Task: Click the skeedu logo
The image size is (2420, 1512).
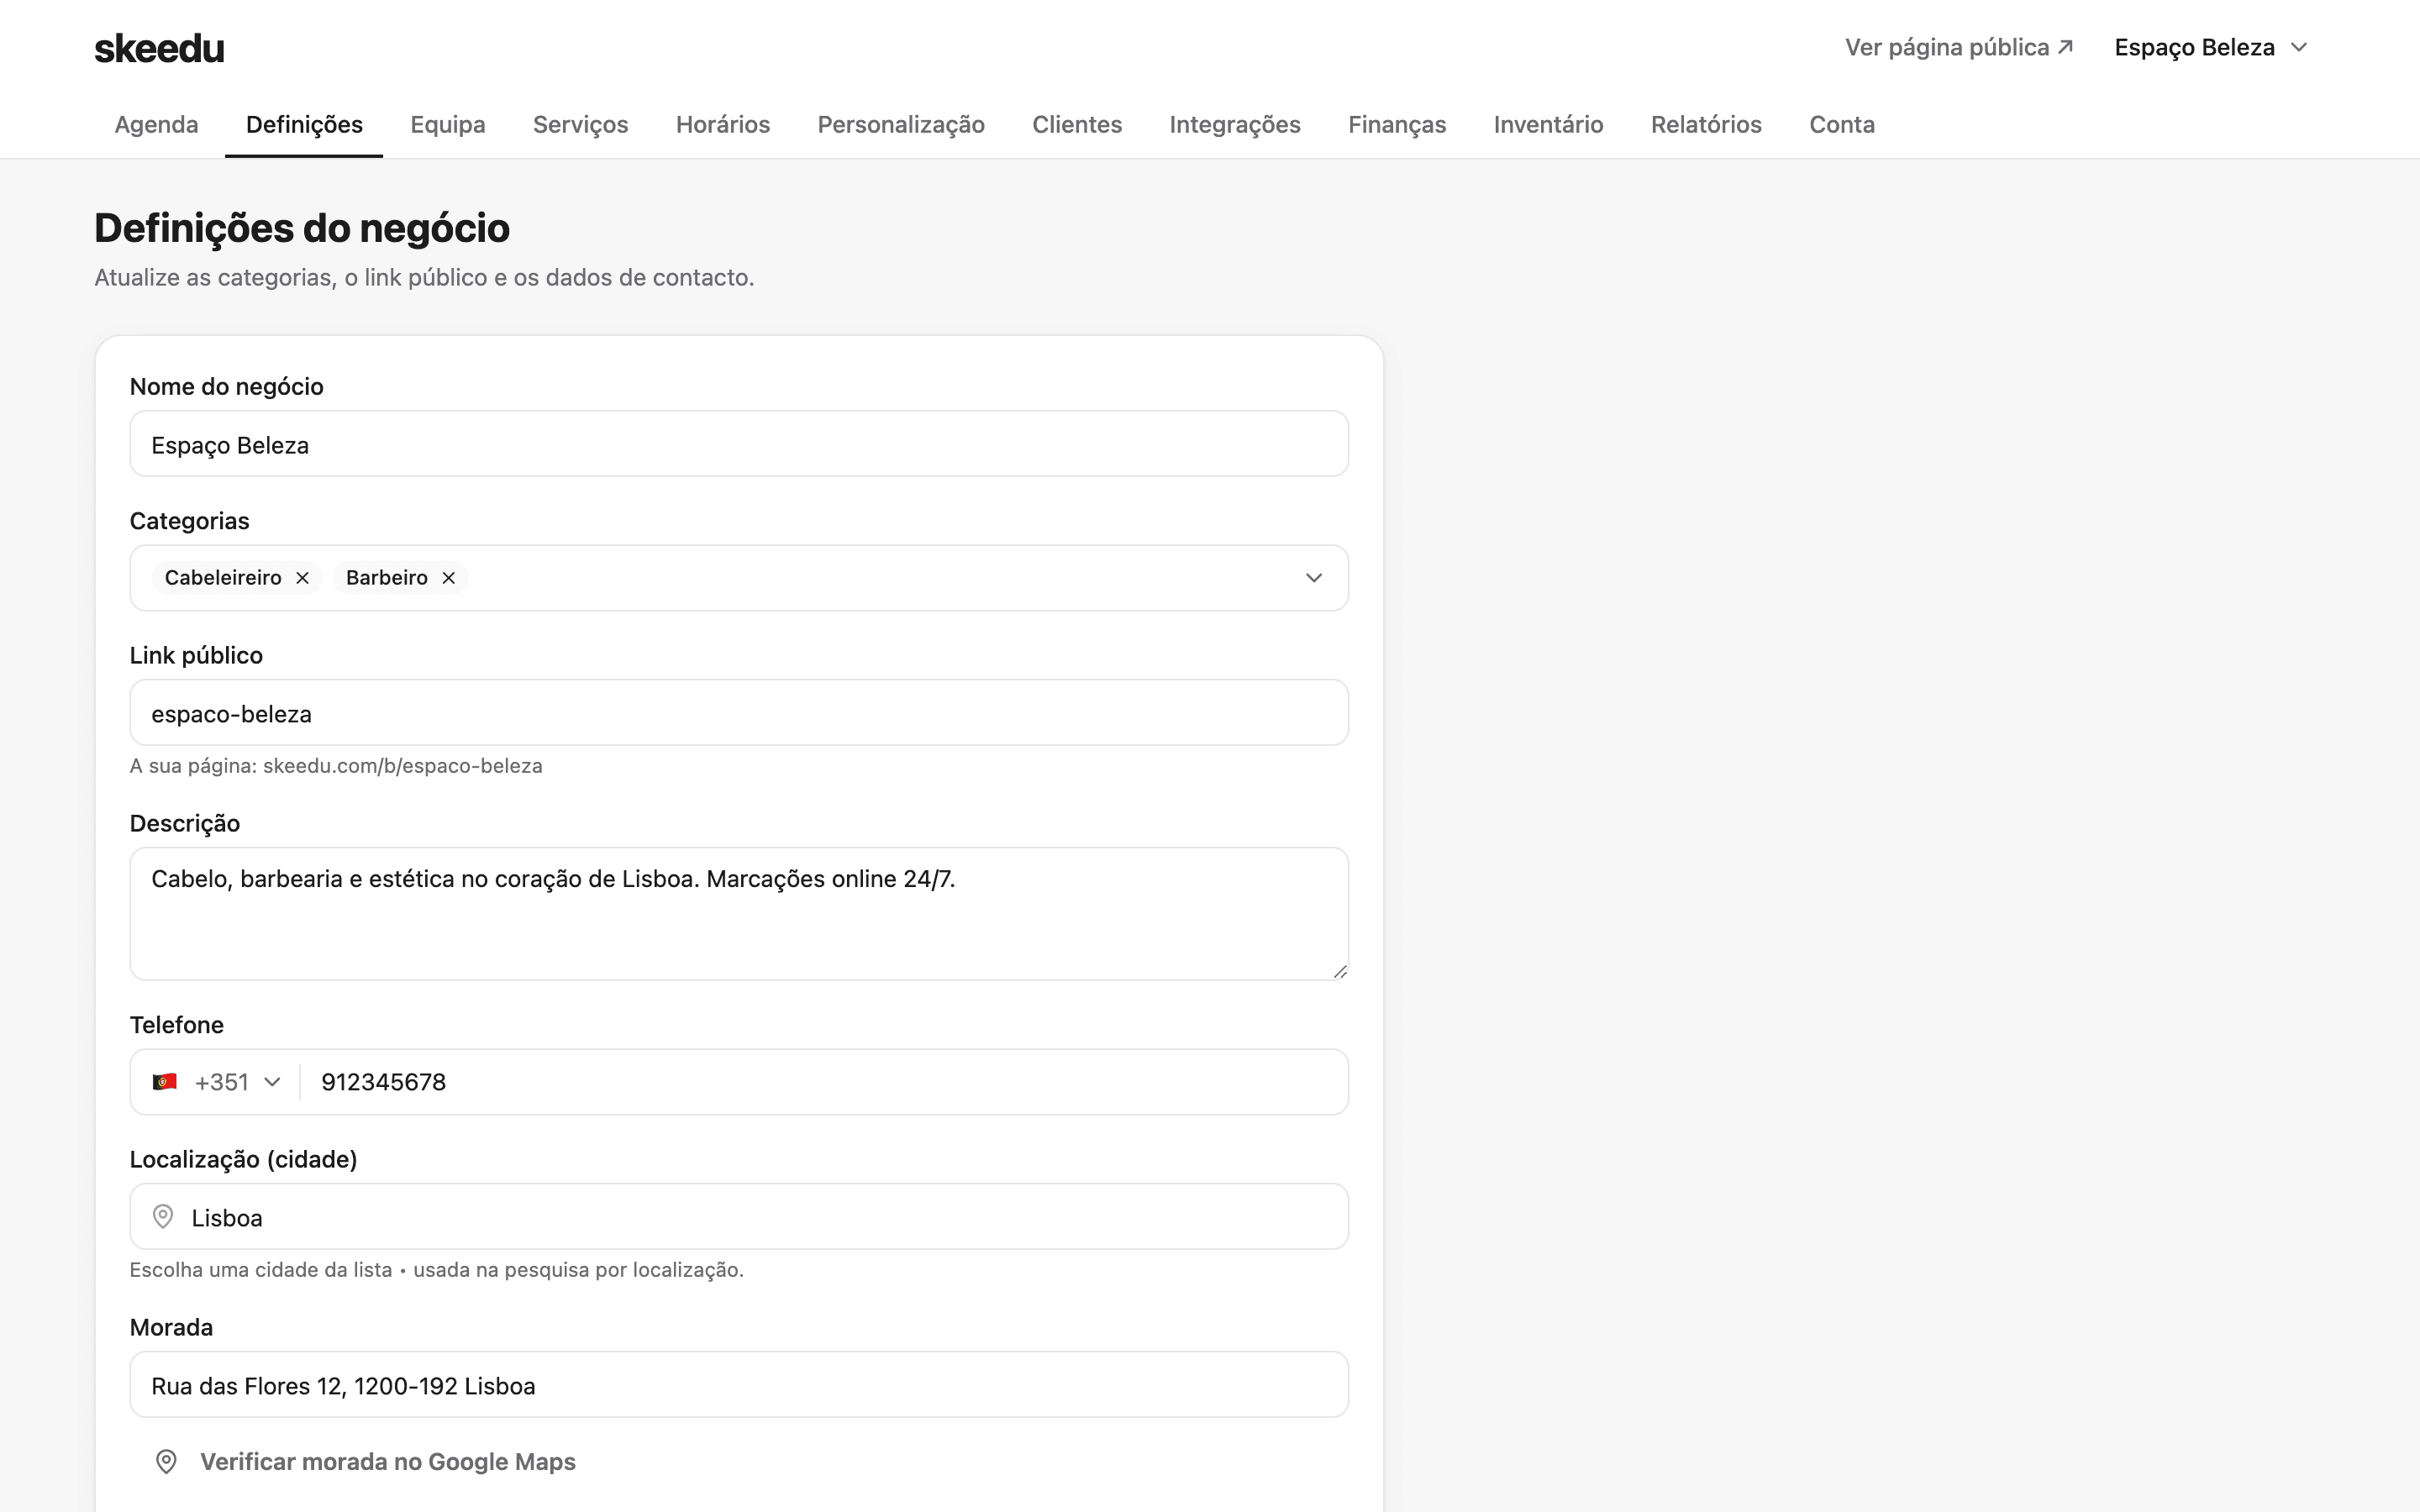Action: pos(160,48)
